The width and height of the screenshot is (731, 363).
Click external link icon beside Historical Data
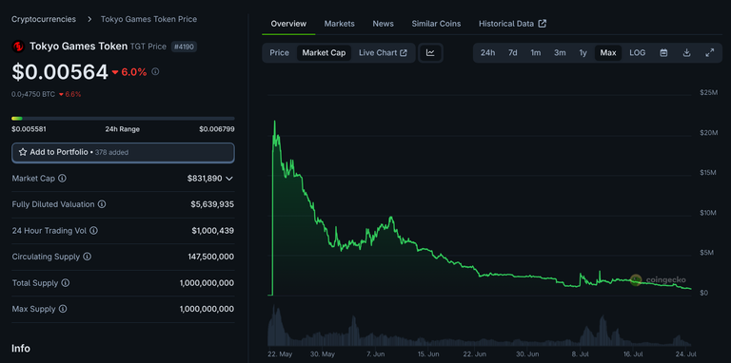(x=543, y=23)
